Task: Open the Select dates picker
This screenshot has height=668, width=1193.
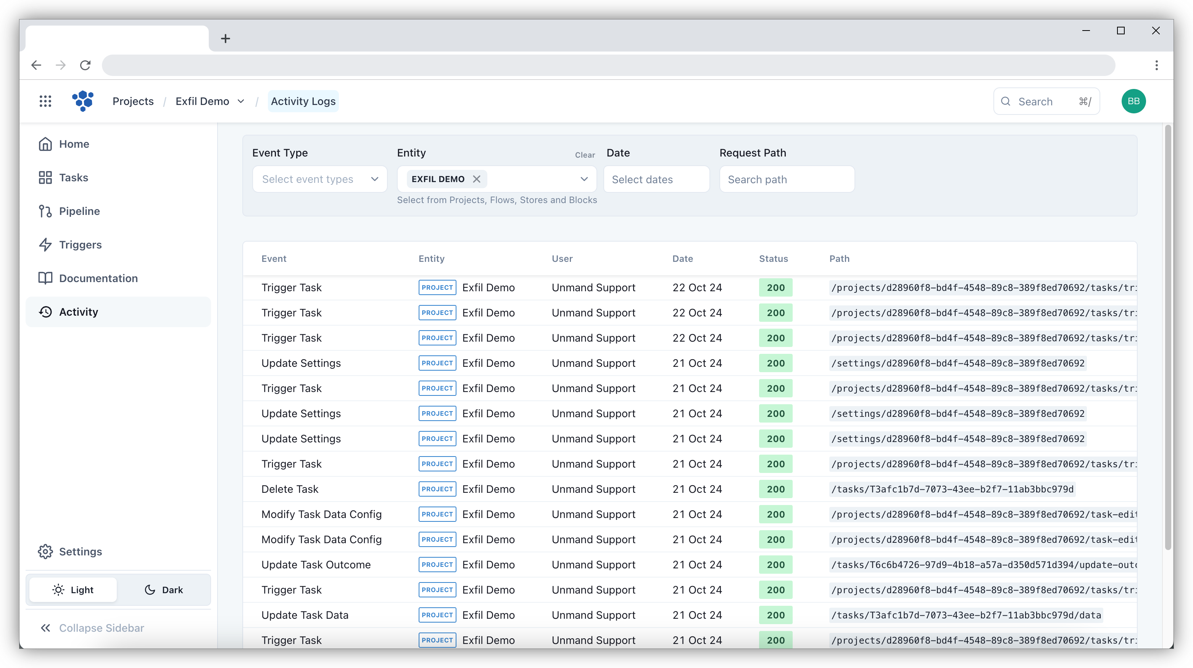Action: point(656,179)
